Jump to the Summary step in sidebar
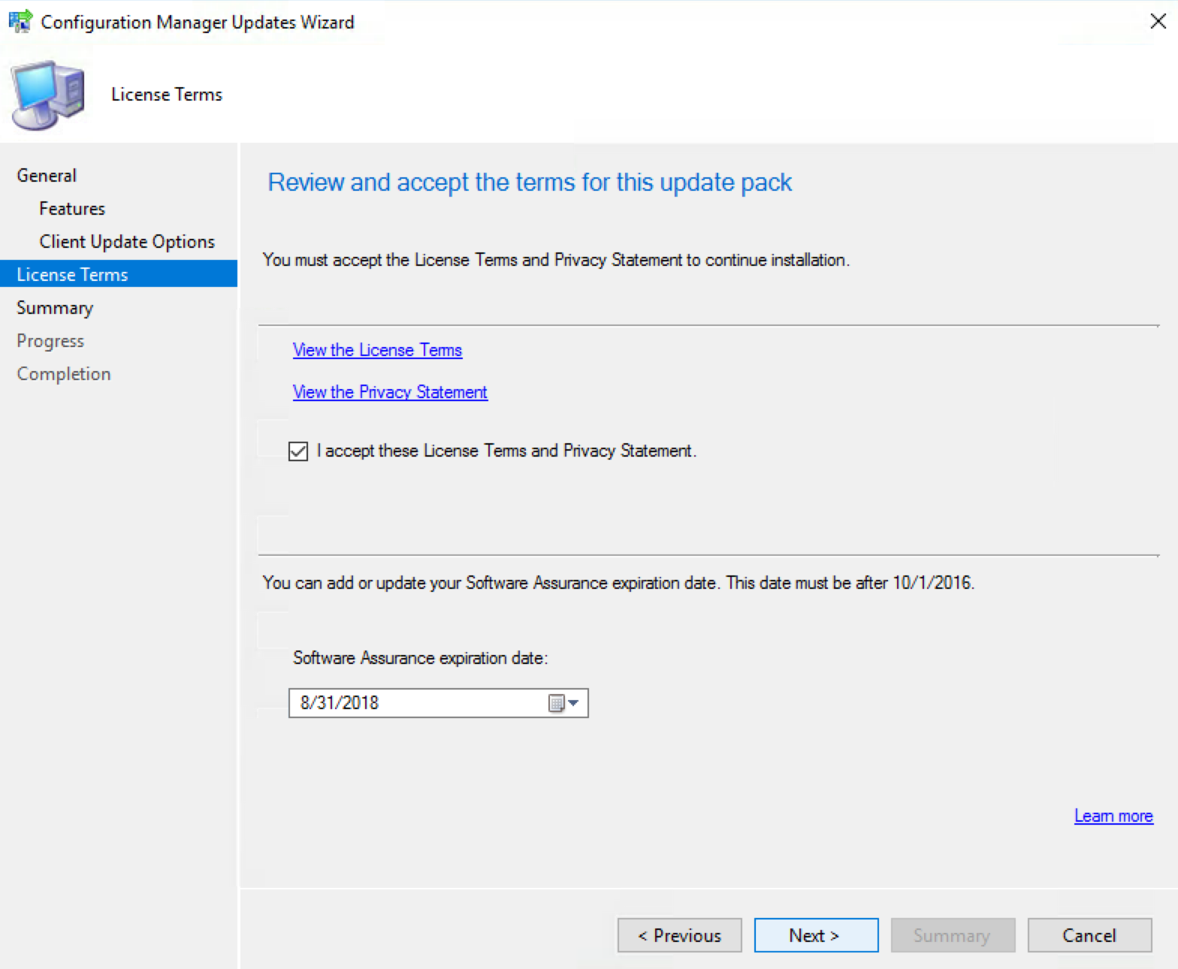This screenshot has height=969, width=1178. [x=55, y=308]
